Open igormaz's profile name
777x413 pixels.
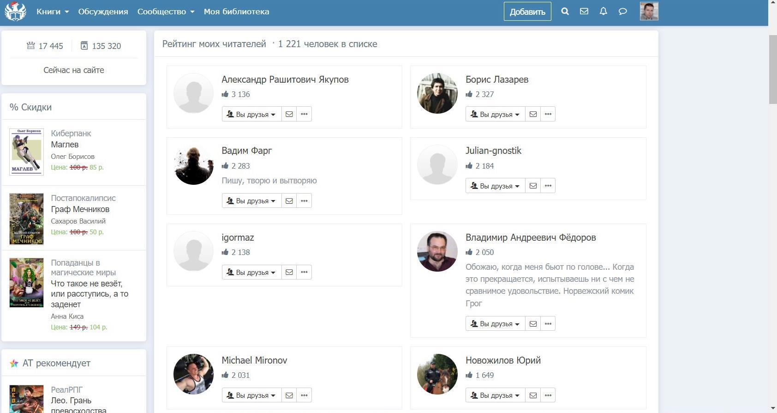238,237
